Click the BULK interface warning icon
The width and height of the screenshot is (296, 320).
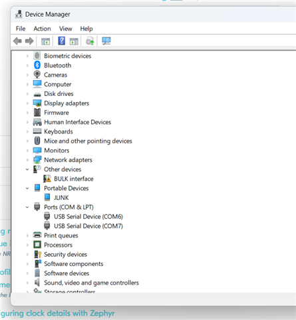coord(47,179)
